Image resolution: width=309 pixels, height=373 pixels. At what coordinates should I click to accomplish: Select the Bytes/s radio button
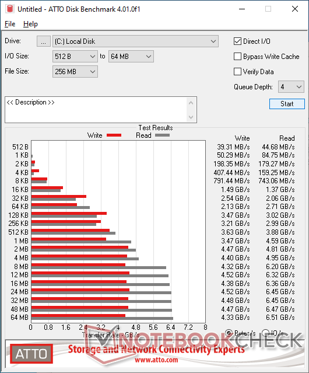229,333
